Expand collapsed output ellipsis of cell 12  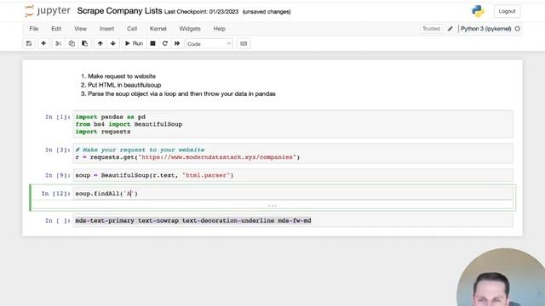272,206
